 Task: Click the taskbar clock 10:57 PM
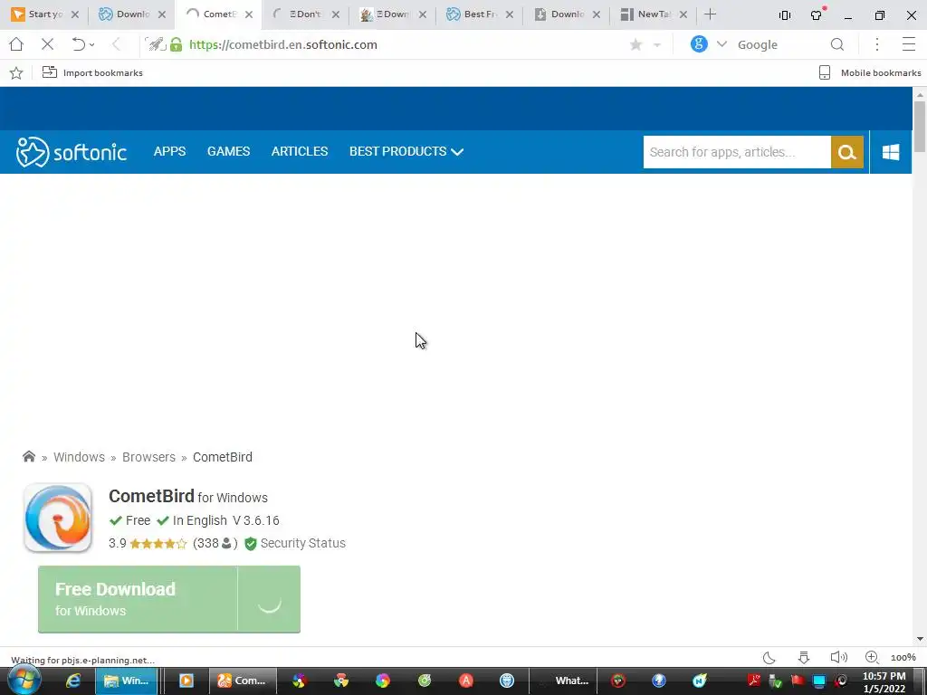[x=884, y=676]
